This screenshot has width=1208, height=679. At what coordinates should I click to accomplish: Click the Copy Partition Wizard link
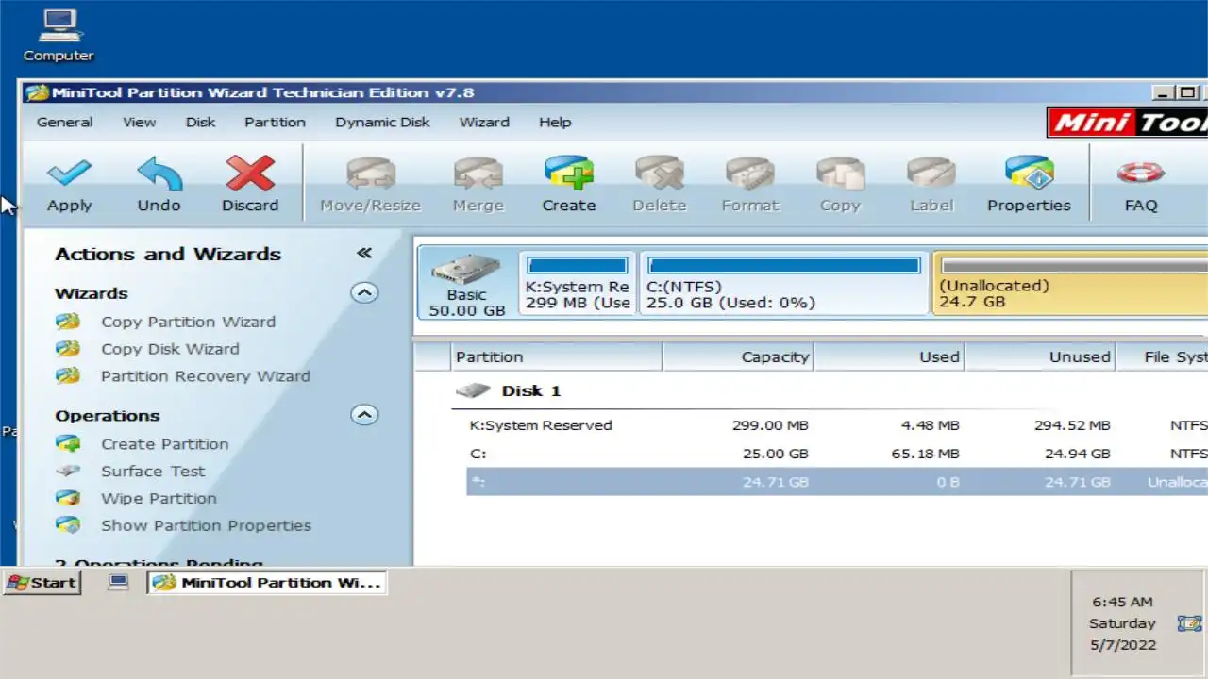pos(189,322)
